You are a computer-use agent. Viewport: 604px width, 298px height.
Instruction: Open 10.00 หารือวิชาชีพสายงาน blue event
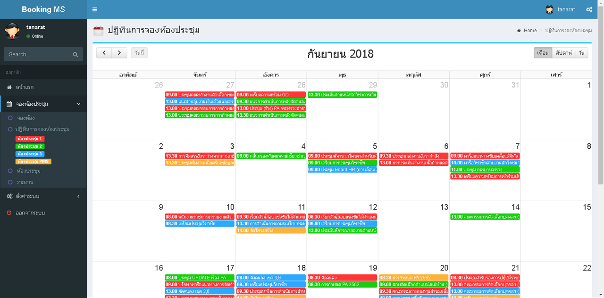485,162
